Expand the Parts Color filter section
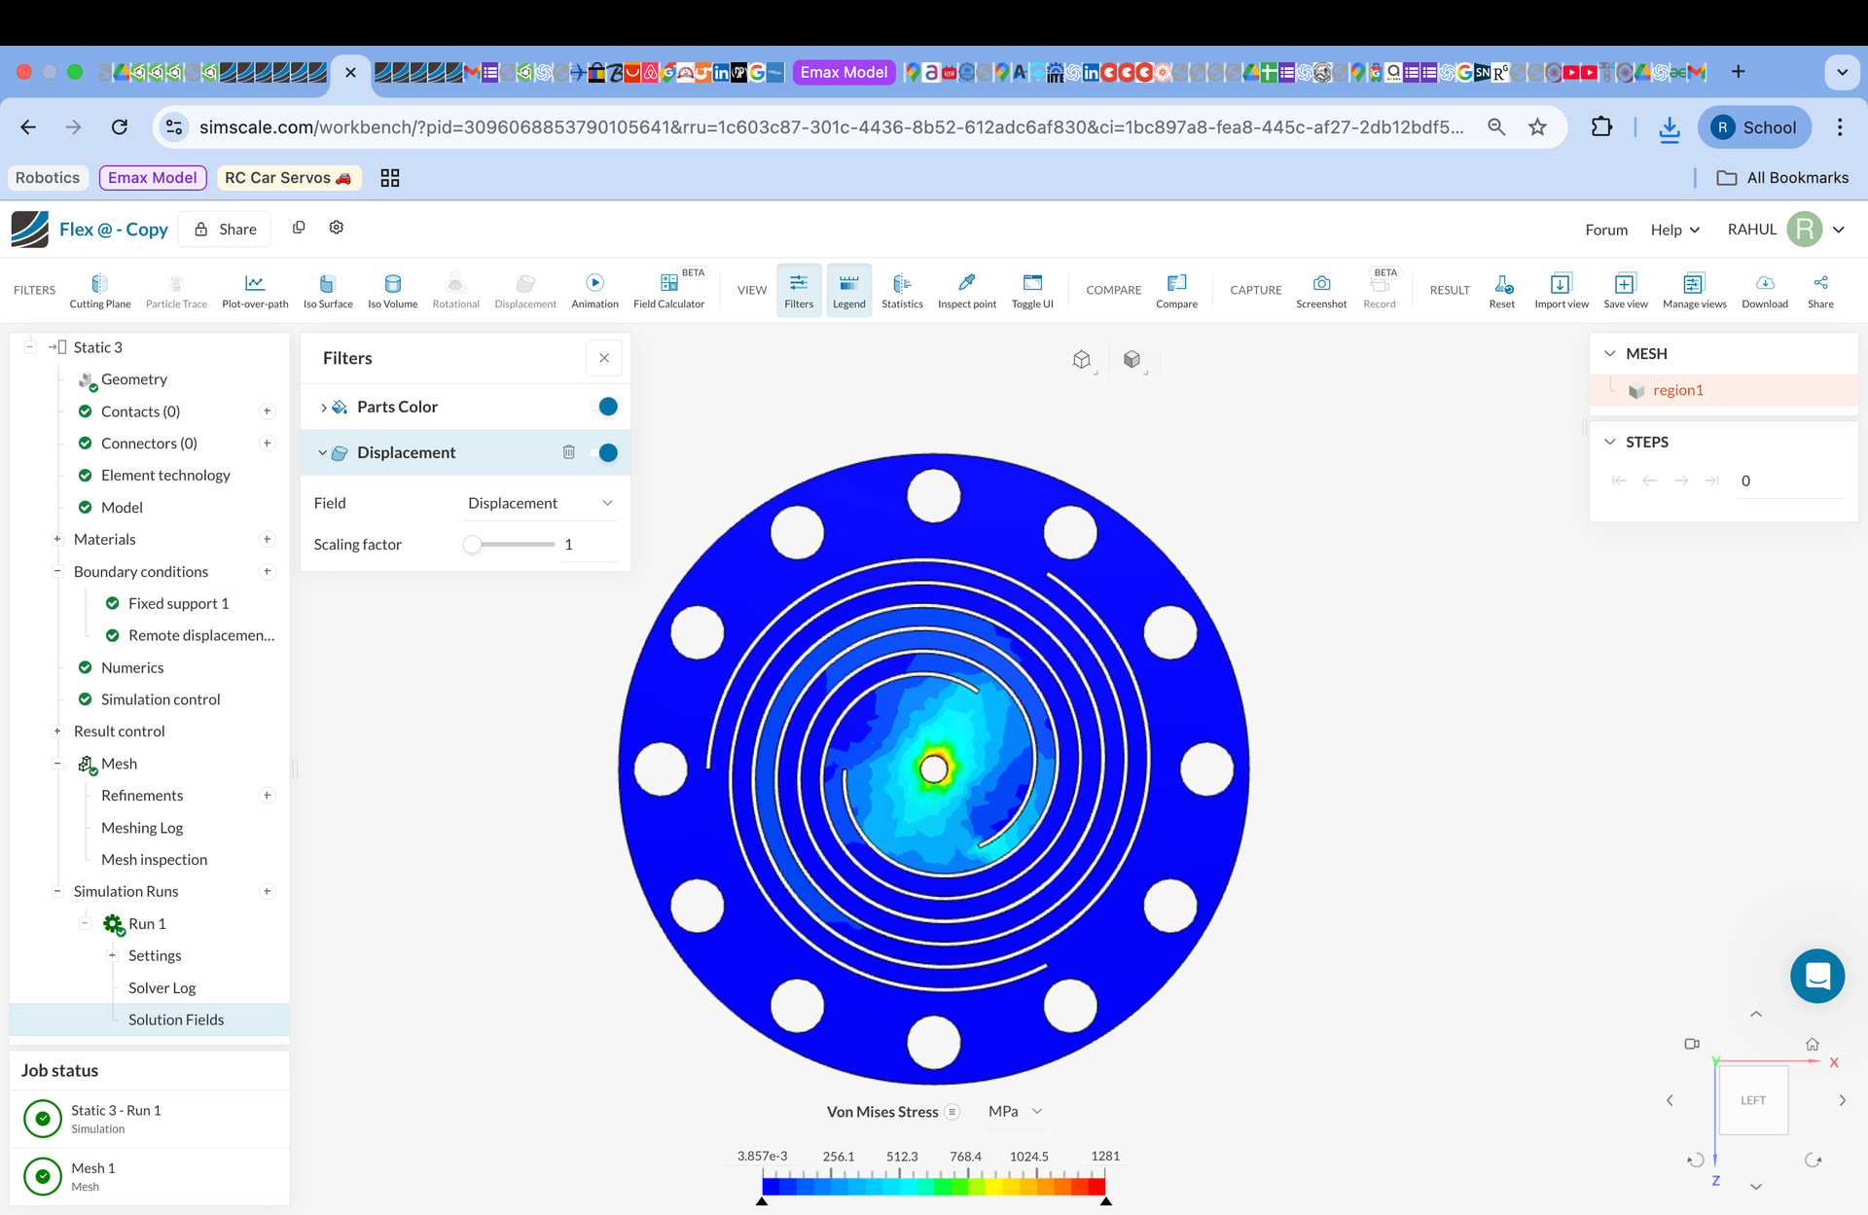Viewport: 1868px width, 1215px height. coord(324,408)
